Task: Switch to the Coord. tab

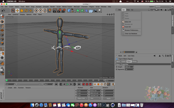Action: click(x=123, y=62)
